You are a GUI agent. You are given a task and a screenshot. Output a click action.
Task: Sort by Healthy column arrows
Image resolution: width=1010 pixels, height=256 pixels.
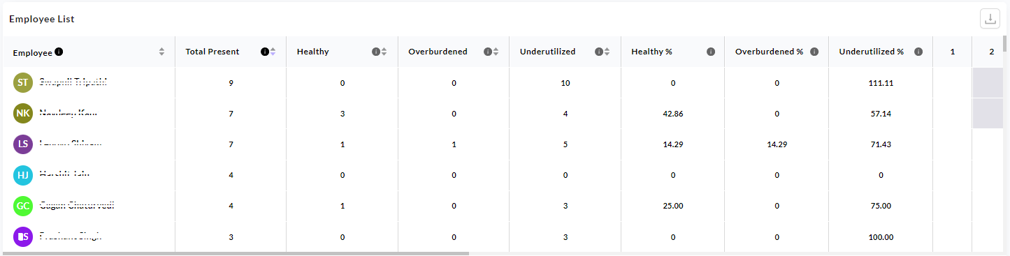(x=384, y=52)
